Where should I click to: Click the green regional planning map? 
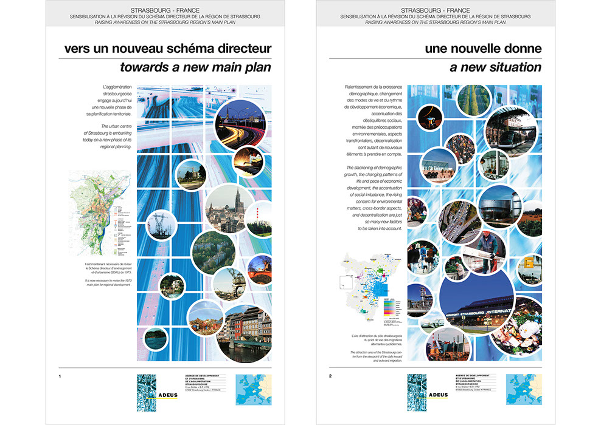point(100,217)
